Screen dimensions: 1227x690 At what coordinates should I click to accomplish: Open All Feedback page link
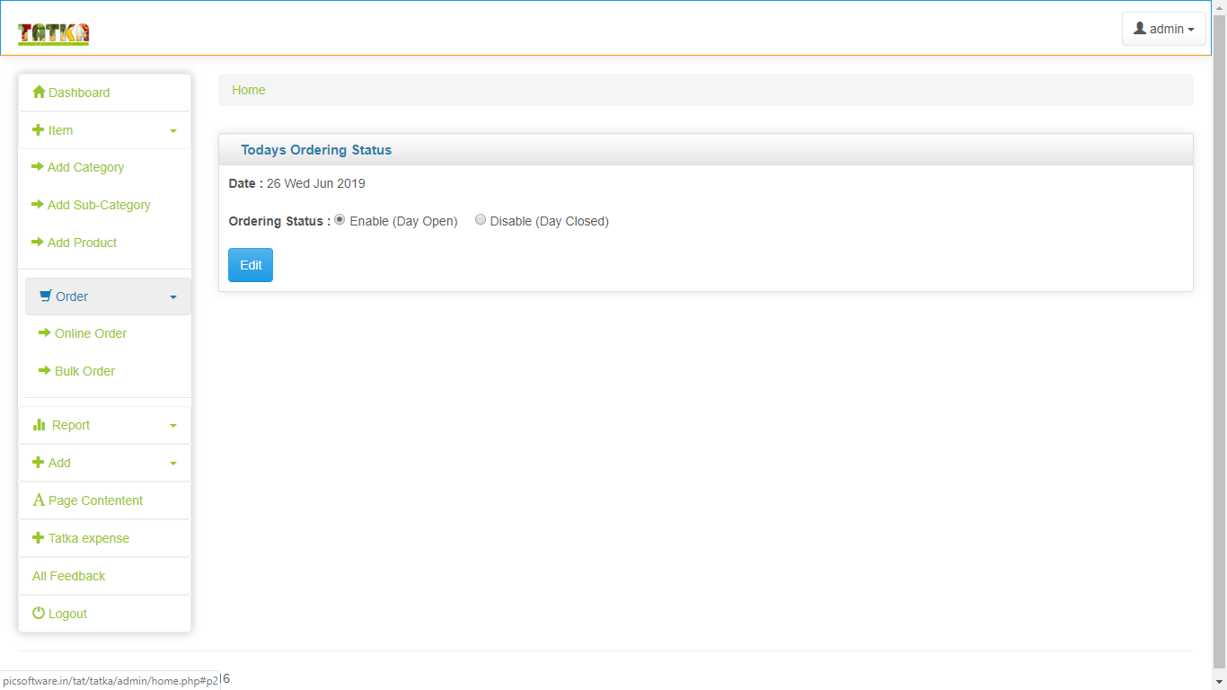69,576
